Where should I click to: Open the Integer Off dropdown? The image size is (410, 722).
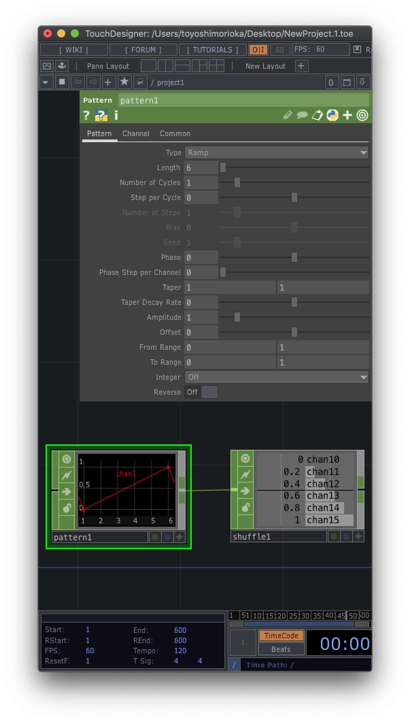276,377
